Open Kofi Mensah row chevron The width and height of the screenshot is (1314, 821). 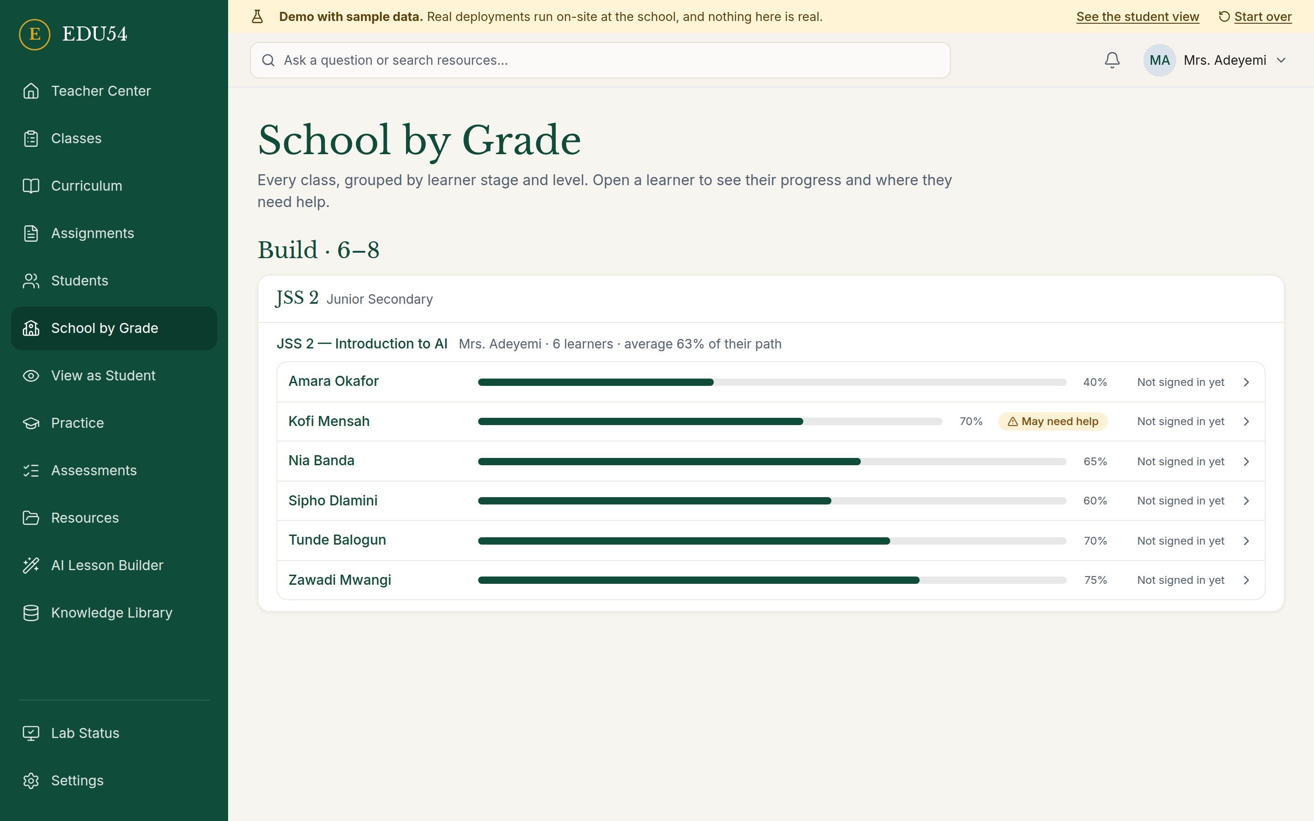tap(1246, 422)
